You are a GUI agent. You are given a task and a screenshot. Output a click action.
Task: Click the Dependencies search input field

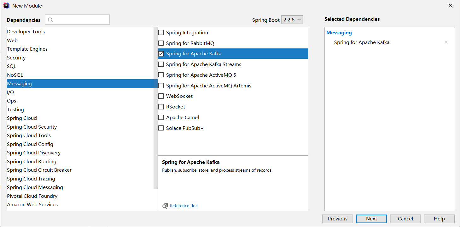point(78,20)
